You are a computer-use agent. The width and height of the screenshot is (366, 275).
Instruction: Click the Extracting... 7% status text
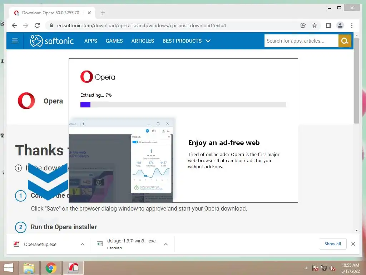pos(96,95)
